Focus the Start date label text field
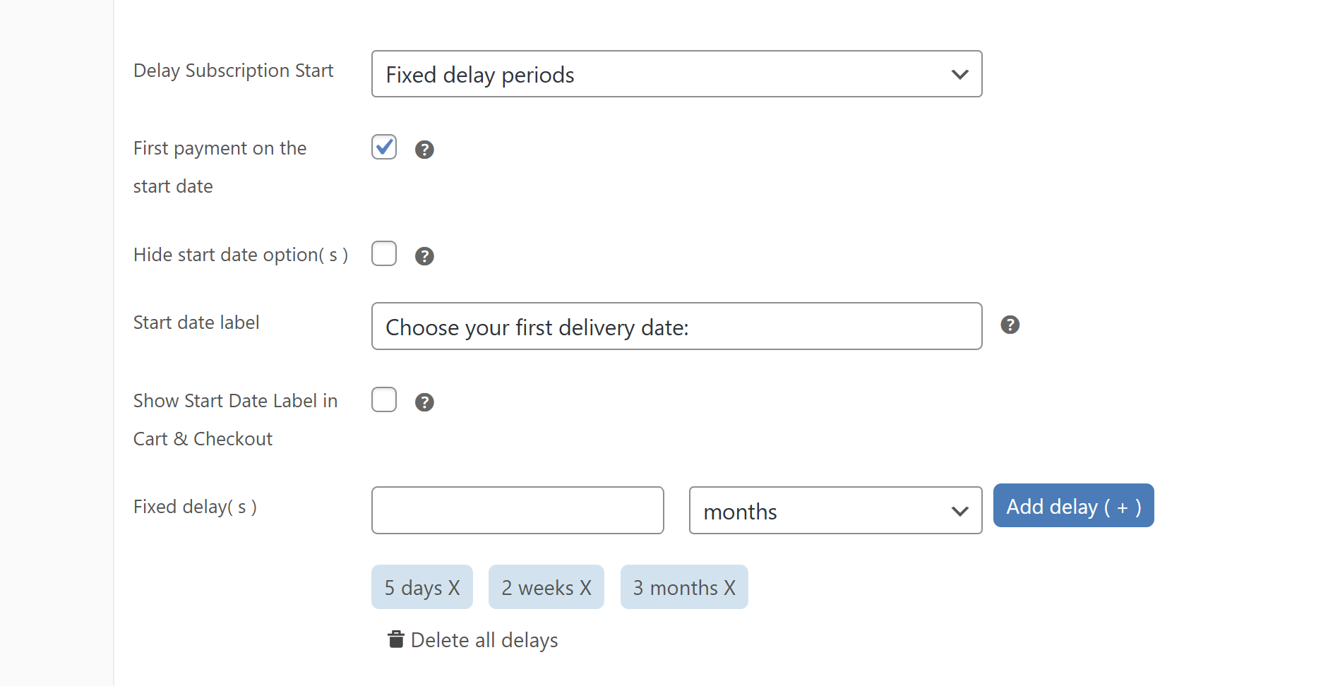 coord(676,327)
